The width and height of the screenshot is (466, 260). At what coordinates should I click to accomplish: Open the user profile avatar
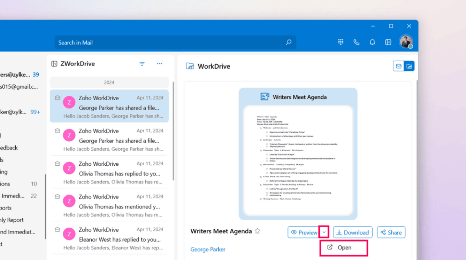pos(406,42)
